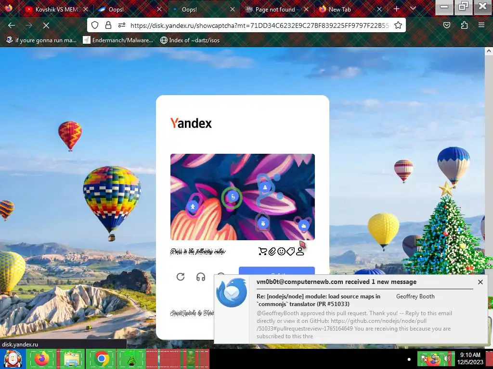The height and width of the screenshot is (369, 493).
Task: Open File Explorer from the taskbar
Action: [x=71, y=358]
